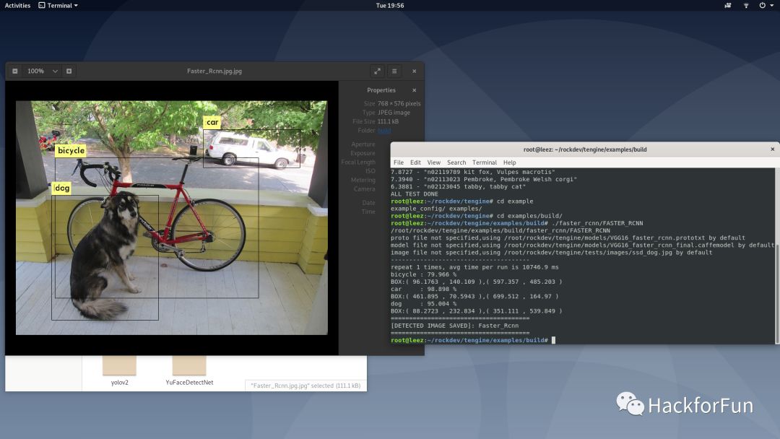780x439 pixels.
Task: Click the terminal command prompt cursor
Action: coord(553,341)
